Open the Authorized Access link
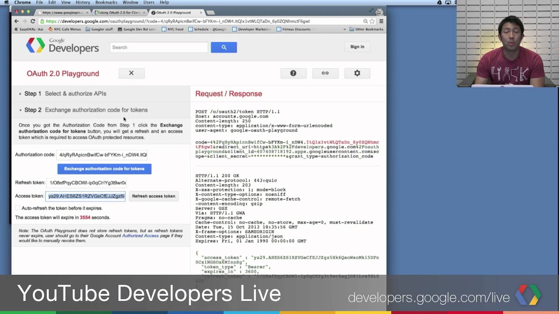559x314 pixels. (x=140, y=235)
